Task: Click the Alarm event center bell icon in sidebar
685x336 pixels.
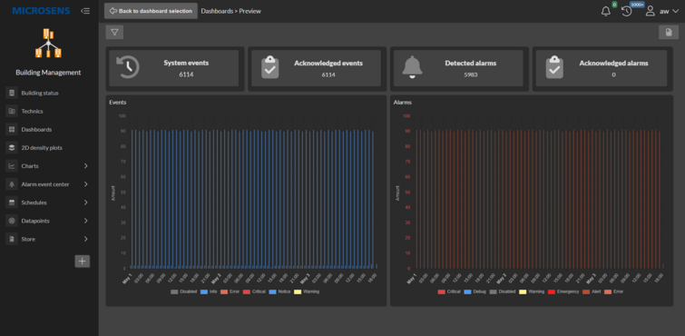Action: [x=12, y=184]
